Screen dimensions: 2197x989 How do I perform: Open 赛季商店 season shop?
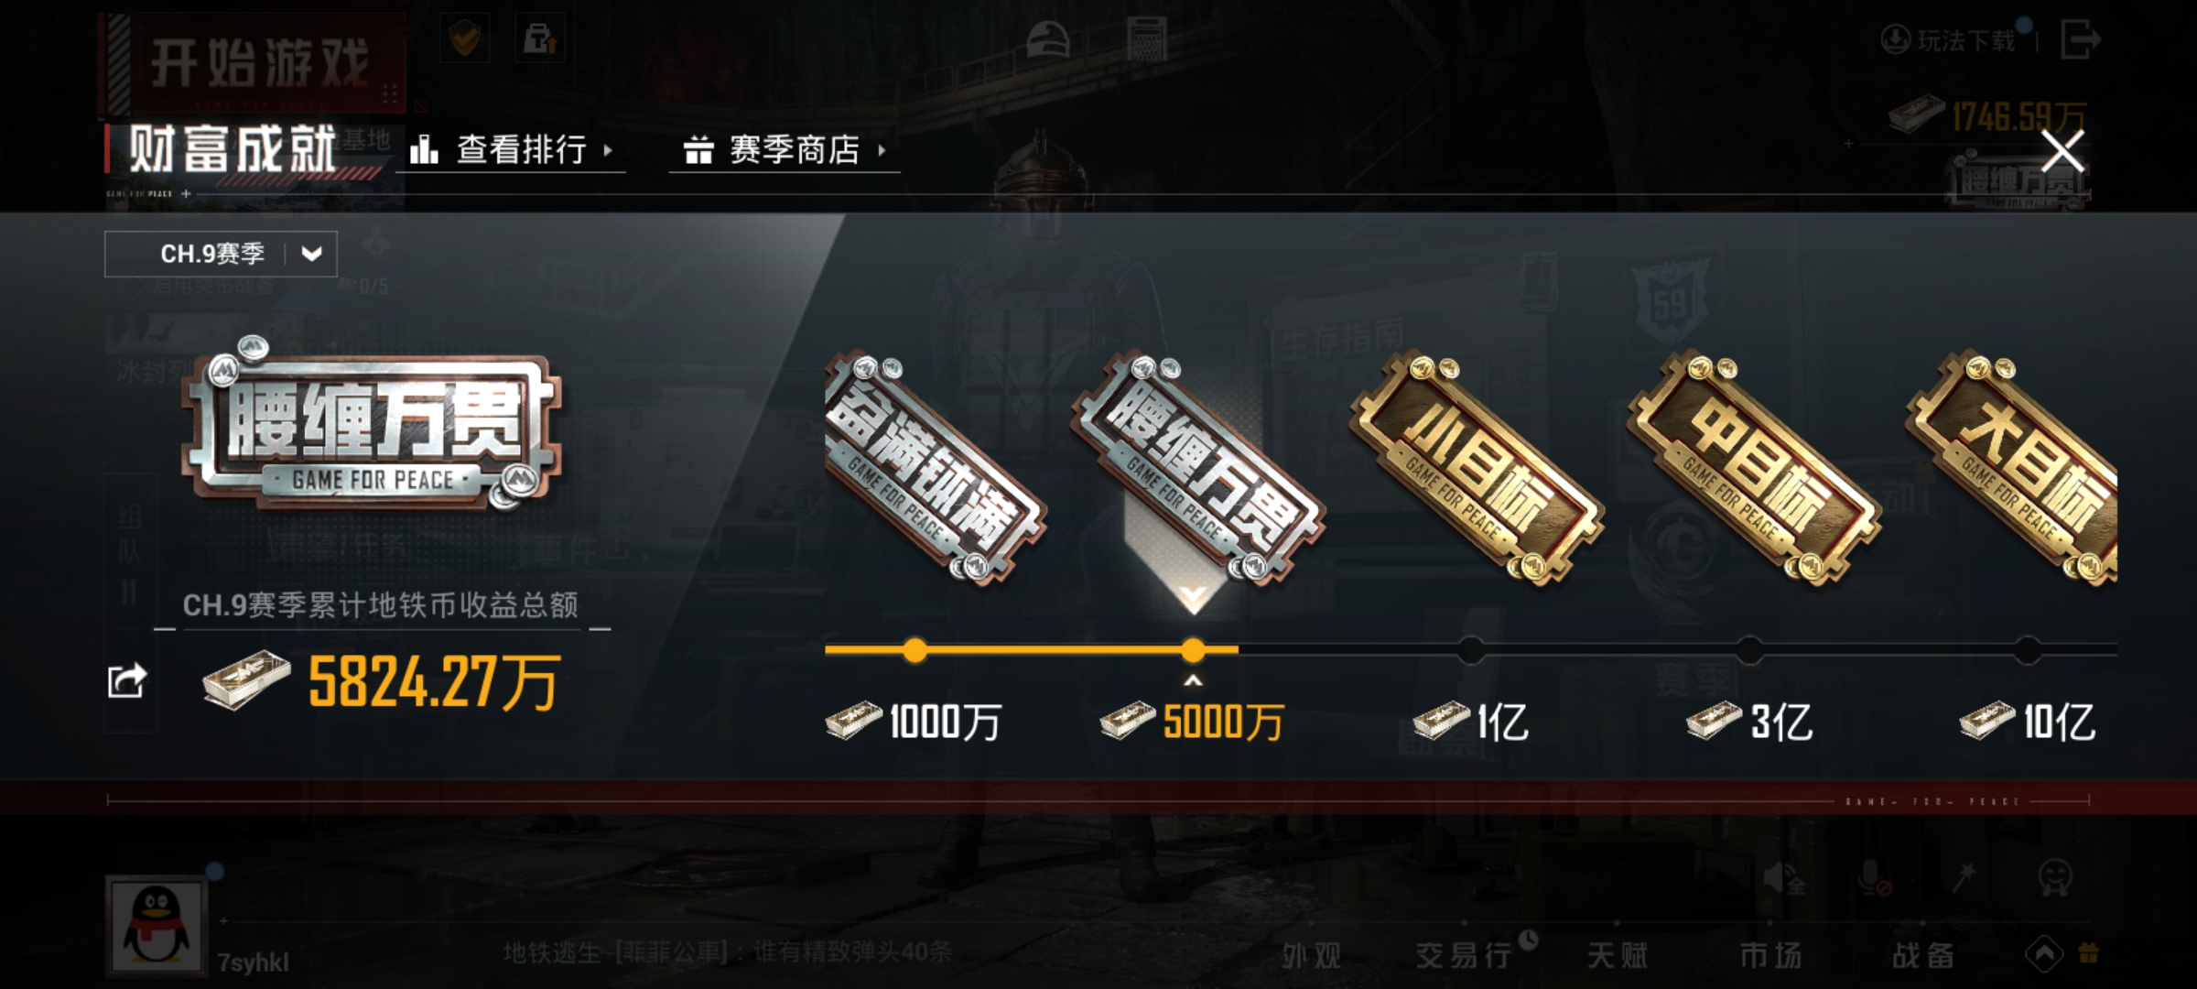click(785, 149)
